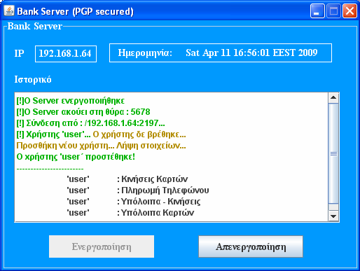Click the 'Σύνδεση από : /192.168.1.64:2197' line
The height and width of the screenshot is (271, 360).
coord(90,123)
